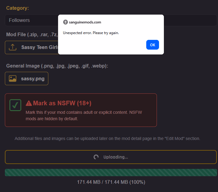Select the Sassy Teen Girls mod file button
Screen dimensions: 218x192
(32, 47)
